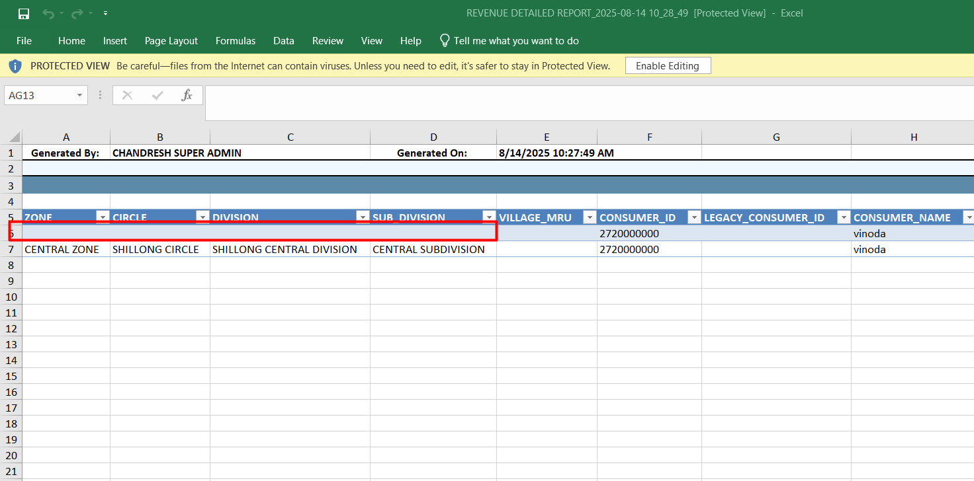The image size is (974, 481).
Task: Open the File menu
Action: [24, 41]
